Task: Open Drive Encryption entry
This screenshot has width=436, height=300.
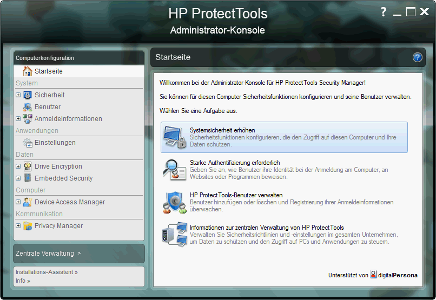Action: [58, 166]
